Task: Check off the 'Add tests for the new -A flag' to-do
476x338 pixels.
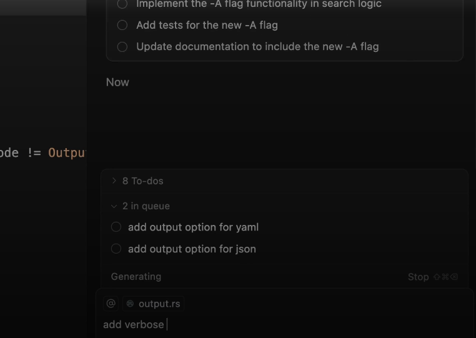Action: point(122,25)
